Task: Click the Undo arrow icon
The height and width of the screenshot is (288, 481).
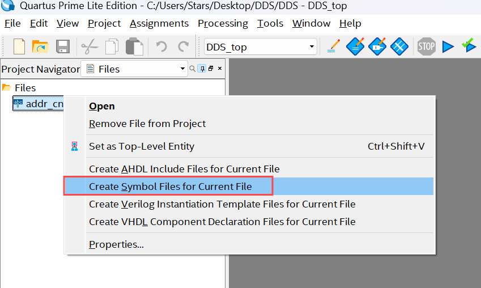Action: (x=161, y=46)
